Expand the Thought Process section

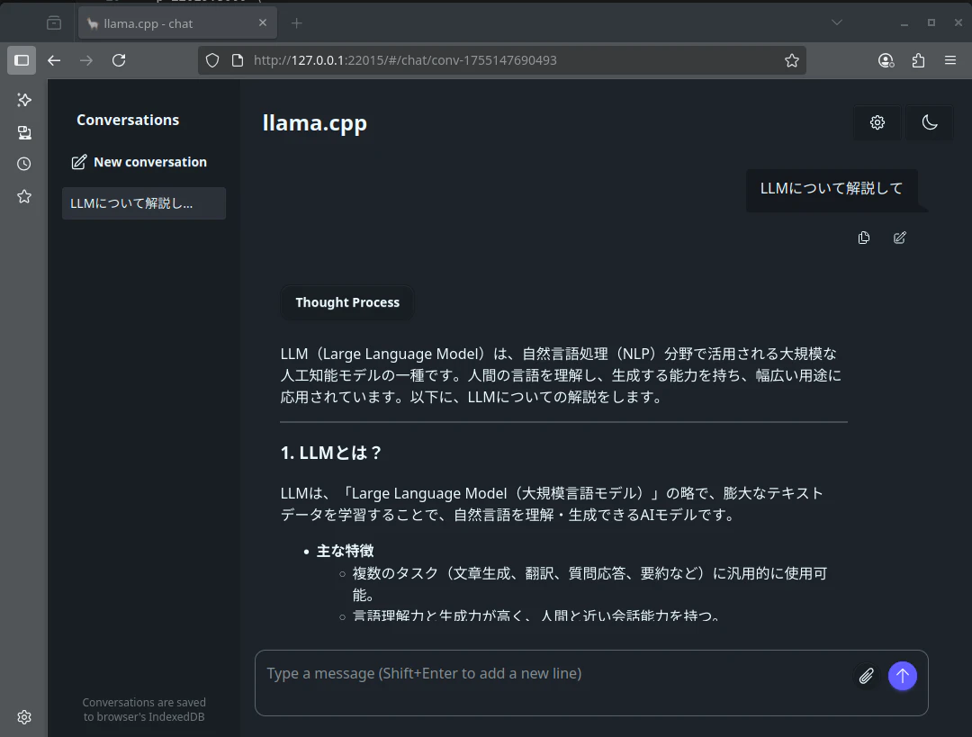[x=347, y=302]
